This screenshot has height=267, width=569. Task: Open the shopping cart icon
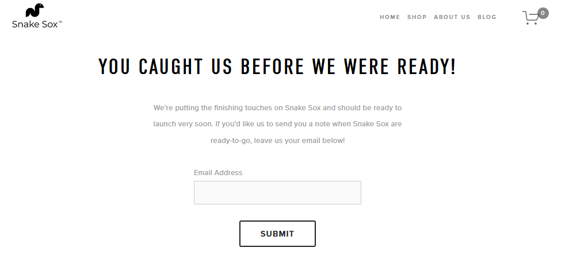pos(531,18)
